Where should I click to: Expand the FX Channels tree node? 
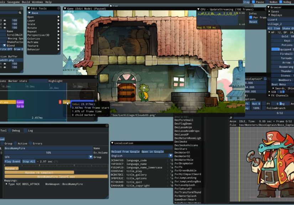point(269,96)
